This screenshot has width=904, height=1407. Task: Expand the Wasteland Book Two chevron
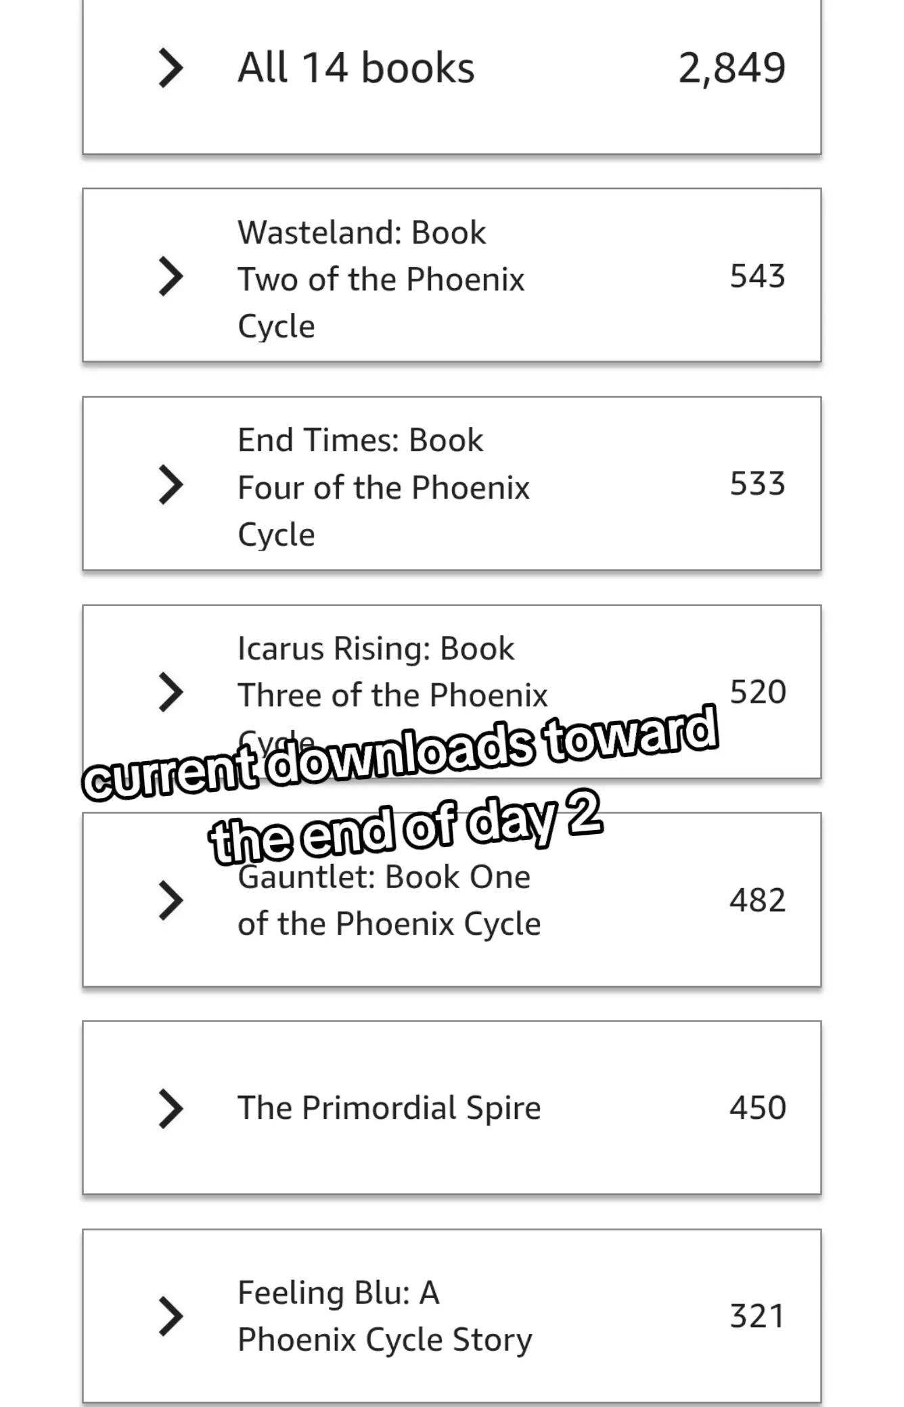[x=171, y=276]
